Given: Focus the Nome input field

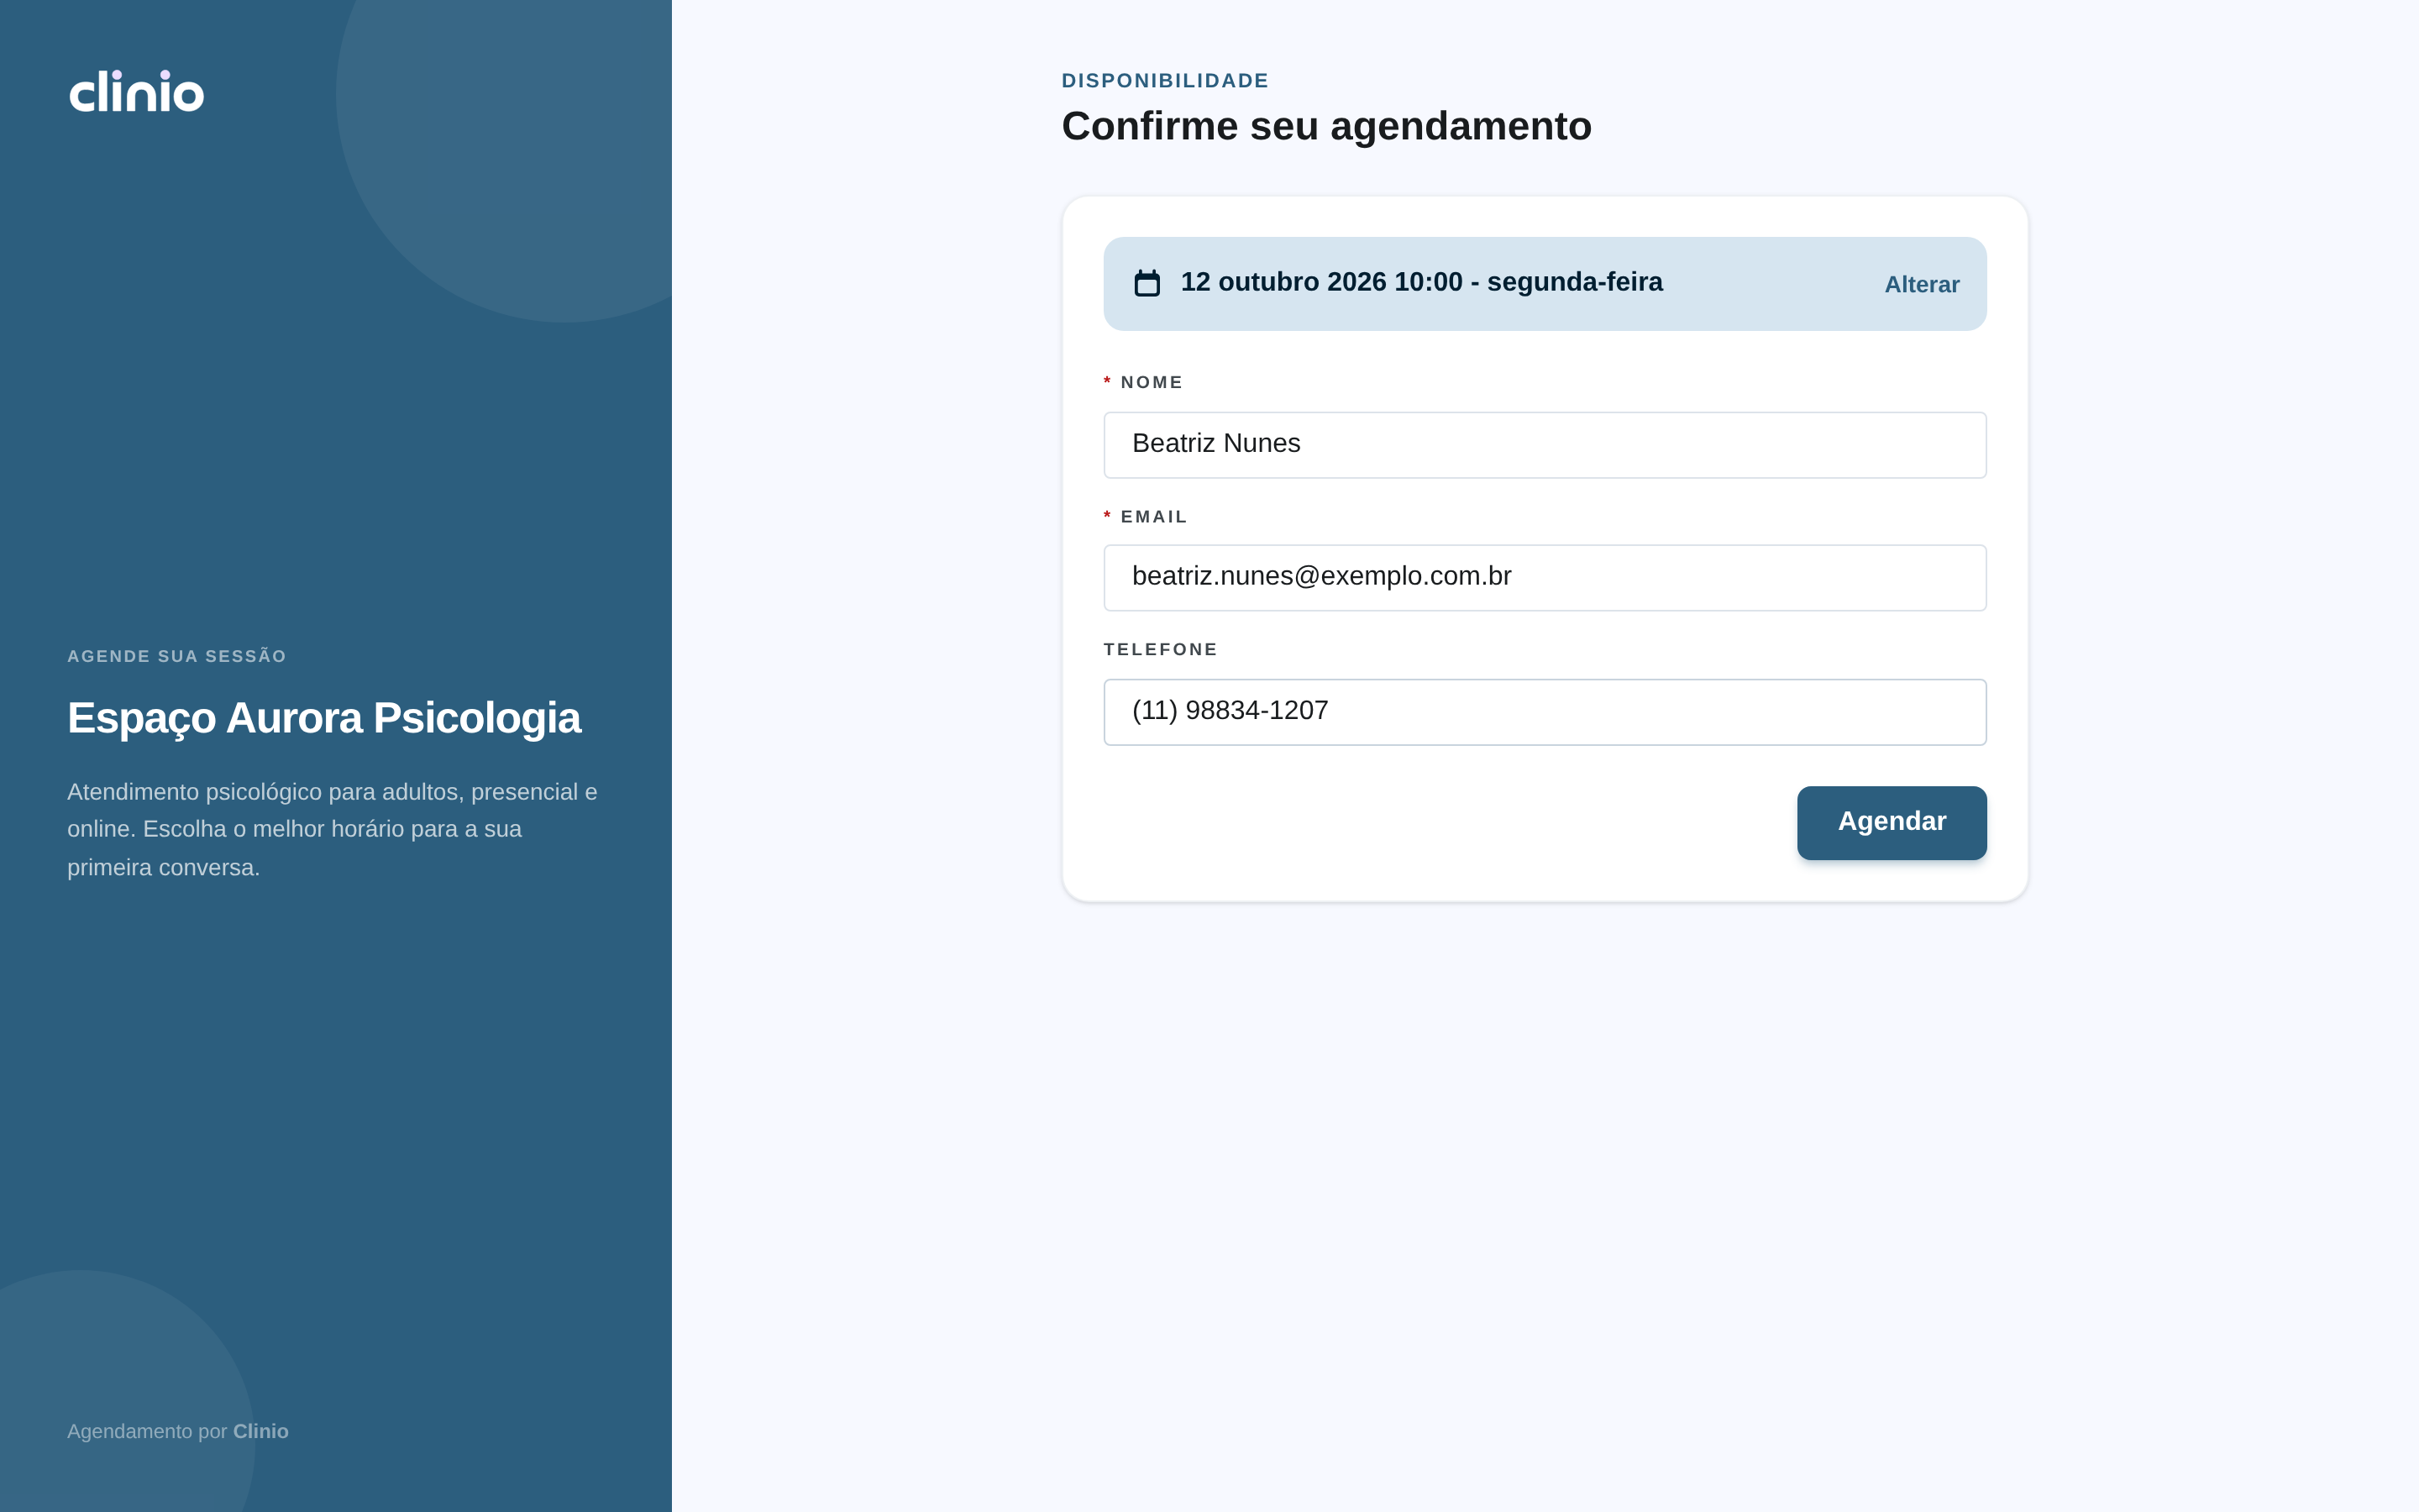Looking at the screenshot, I should (1545, 445).
